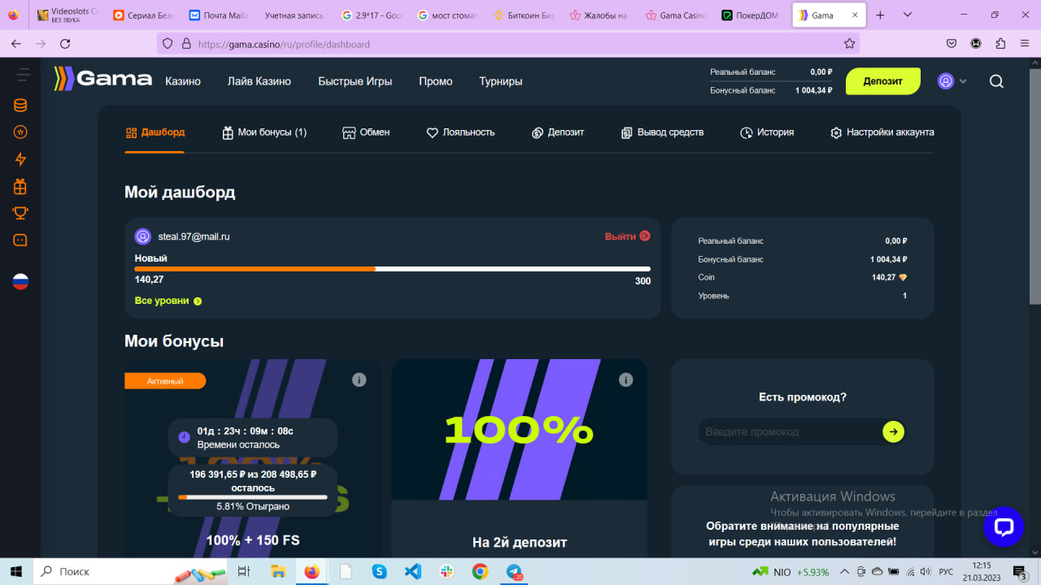Screen dimensions: 1041x585
Task: Click the gift box icon in left sidebar
Action: click(20, 186)
